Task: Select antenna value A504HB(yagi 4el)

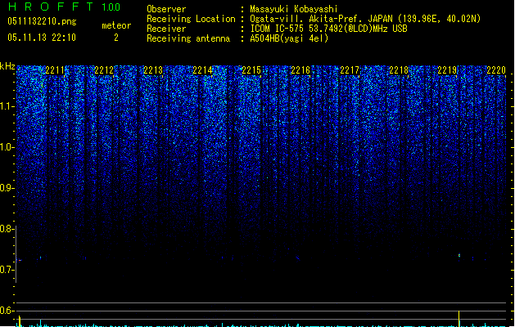Action: [289, 38]
